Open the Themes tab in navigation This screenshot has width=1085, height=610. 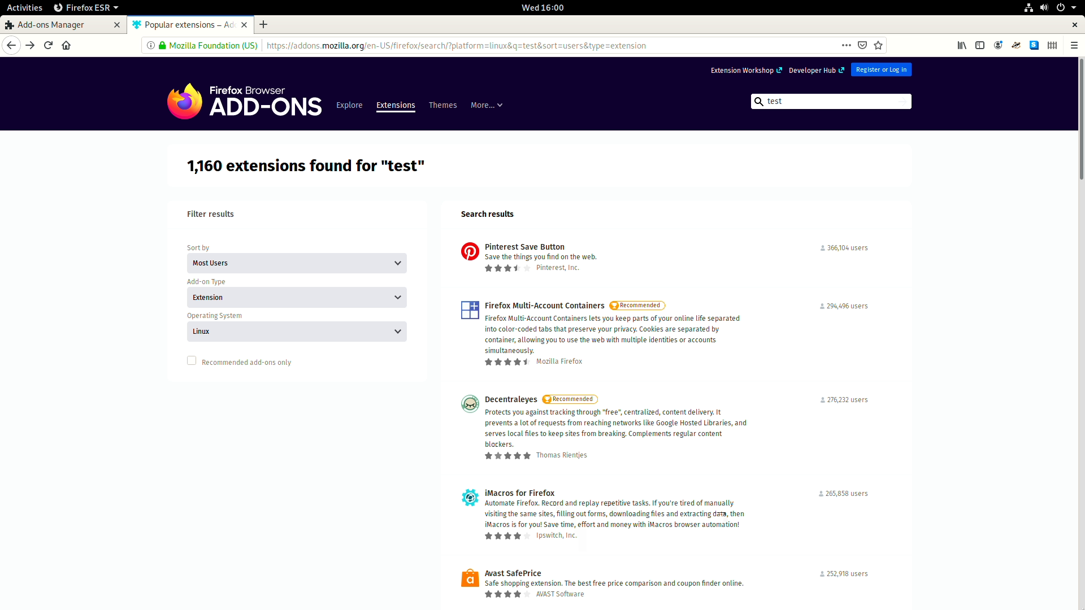[442, 105]
